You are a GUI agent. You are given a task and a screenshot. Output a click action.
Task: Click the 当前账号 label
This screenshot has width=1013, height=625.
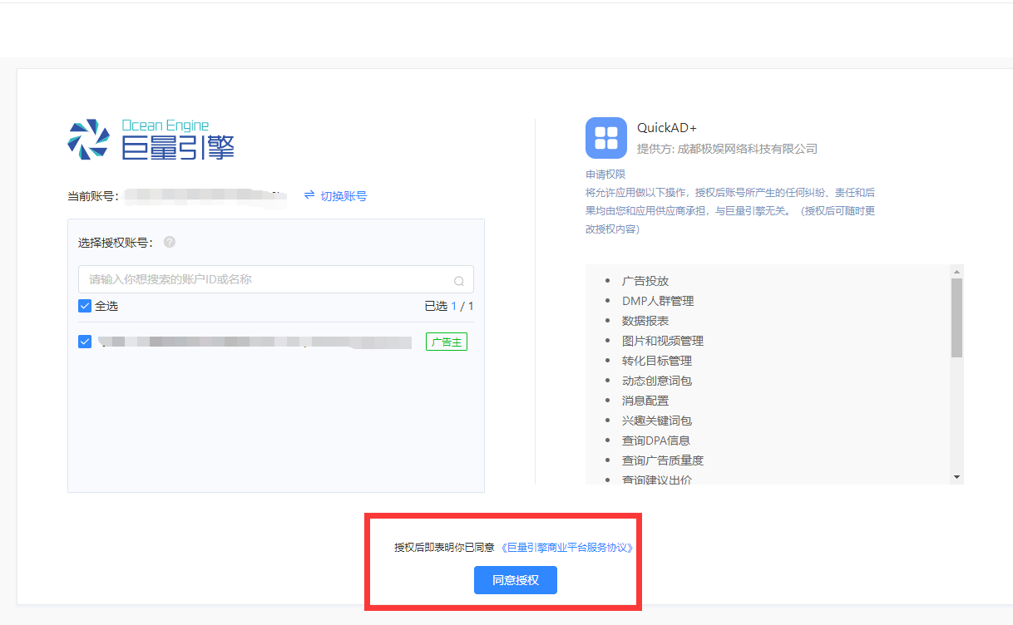pyautogui.click(x=93, y=196)
